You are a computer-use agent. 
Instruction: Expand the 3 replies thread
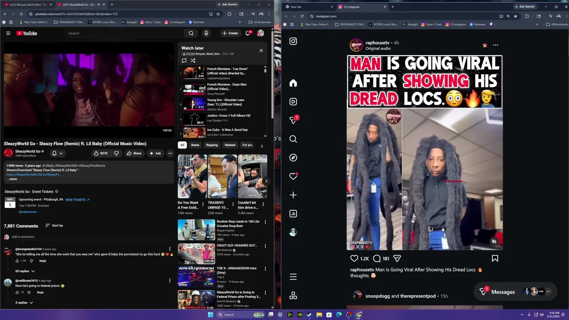(x=24, y=303)
